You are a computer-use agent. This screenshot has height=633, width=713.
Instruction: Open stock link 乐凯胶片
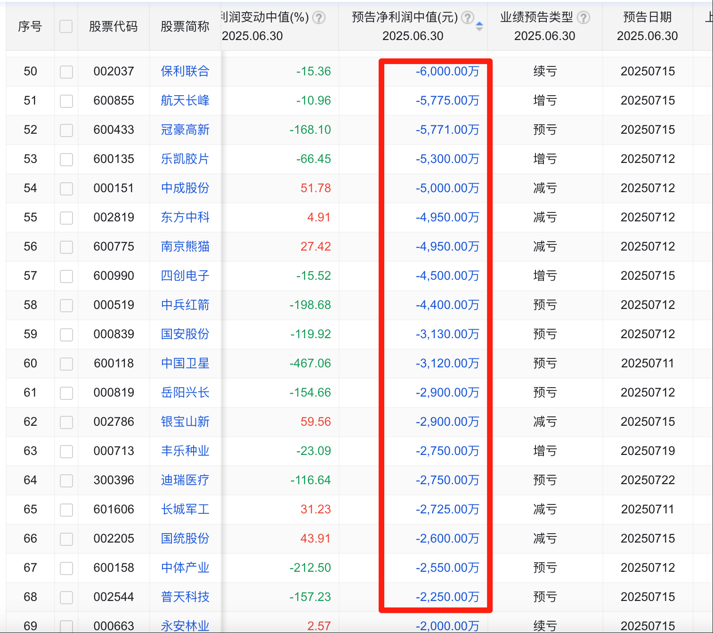tap(185, 159)
